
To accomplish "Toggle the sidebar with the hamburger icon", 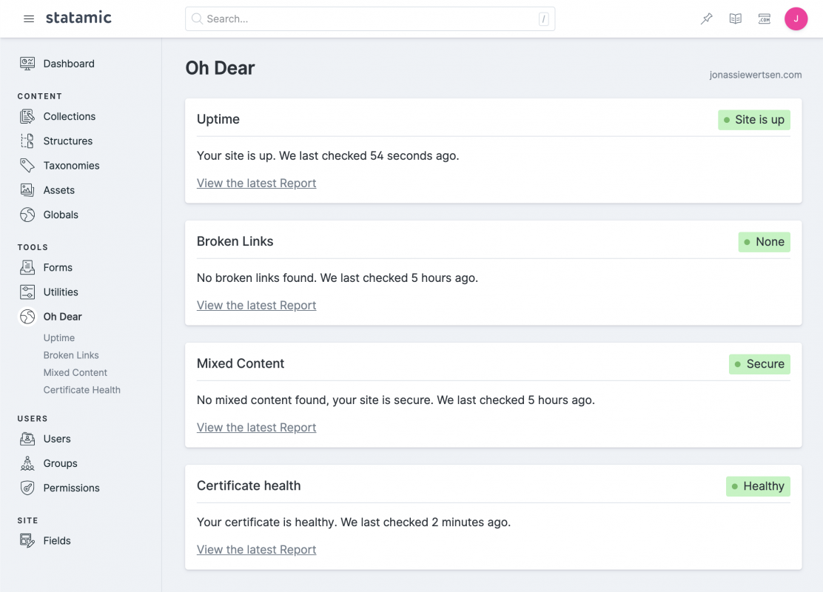I will coord(28,19).
